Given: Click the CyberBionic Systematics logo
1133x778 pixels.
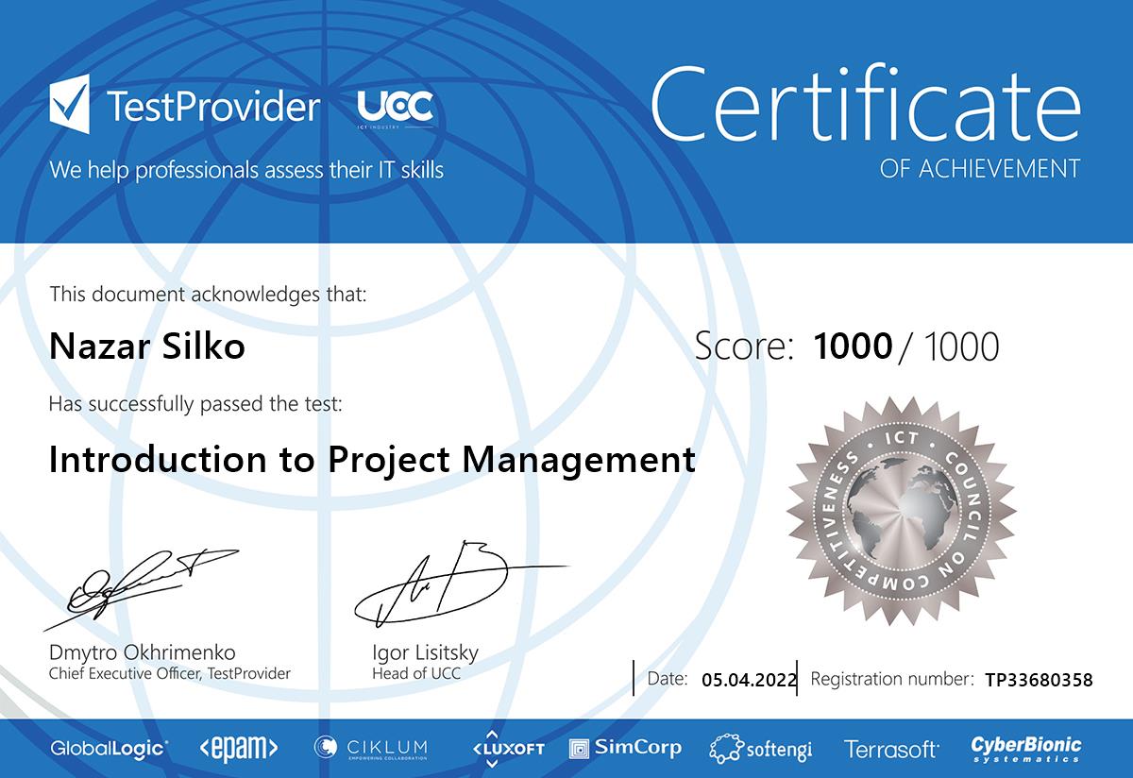Looking at the screenshot, I should (x=1026, y=749).
